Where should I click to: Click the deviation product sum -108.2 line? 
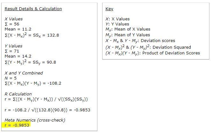pos(33,83)
